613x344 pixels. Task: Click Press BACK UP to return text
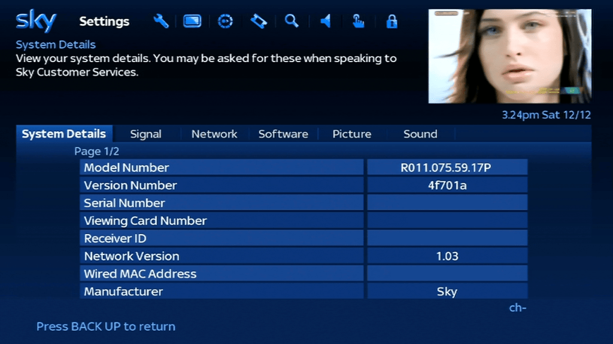coord(105,326)
